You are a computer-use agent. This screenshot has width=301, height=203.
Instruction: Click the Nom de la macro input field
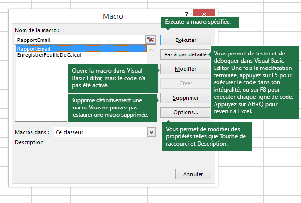81,40
